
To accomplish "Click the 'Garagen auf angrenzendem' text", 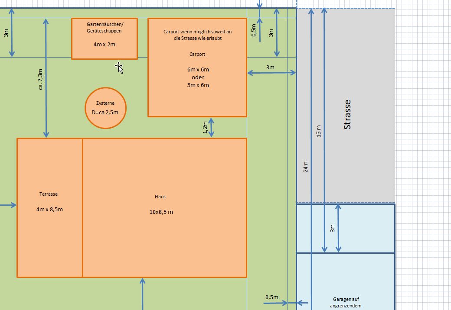I will (x=346, y=303).
